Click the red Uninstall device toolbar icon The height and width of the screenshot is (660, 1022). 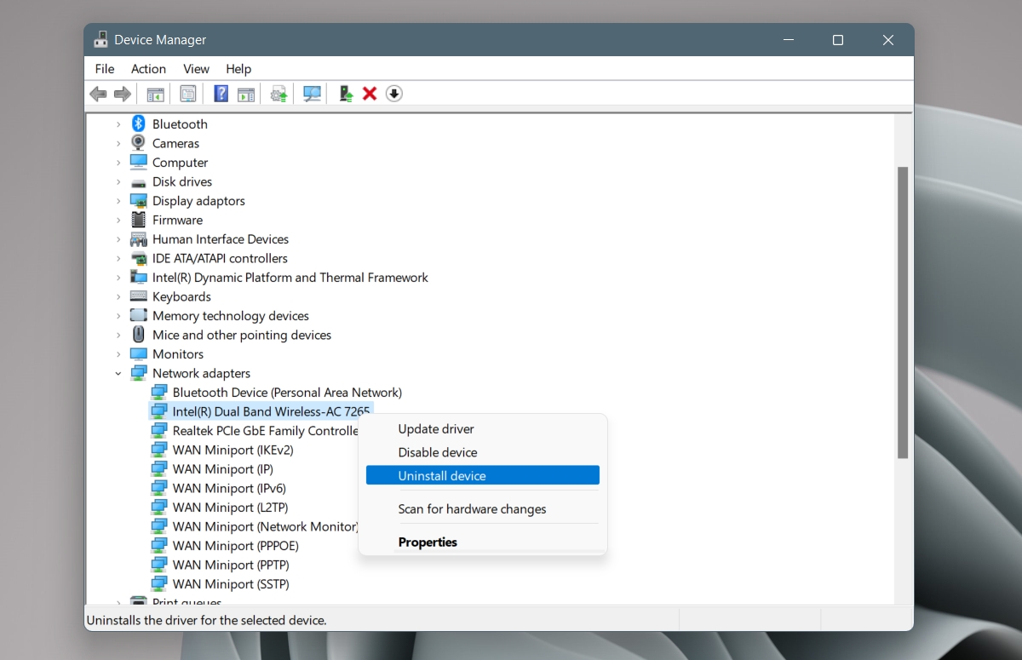[x=370, y=94]
